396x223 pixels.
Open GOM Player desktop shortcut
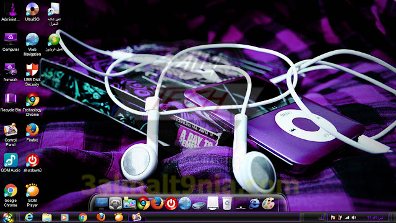[32, 196]
